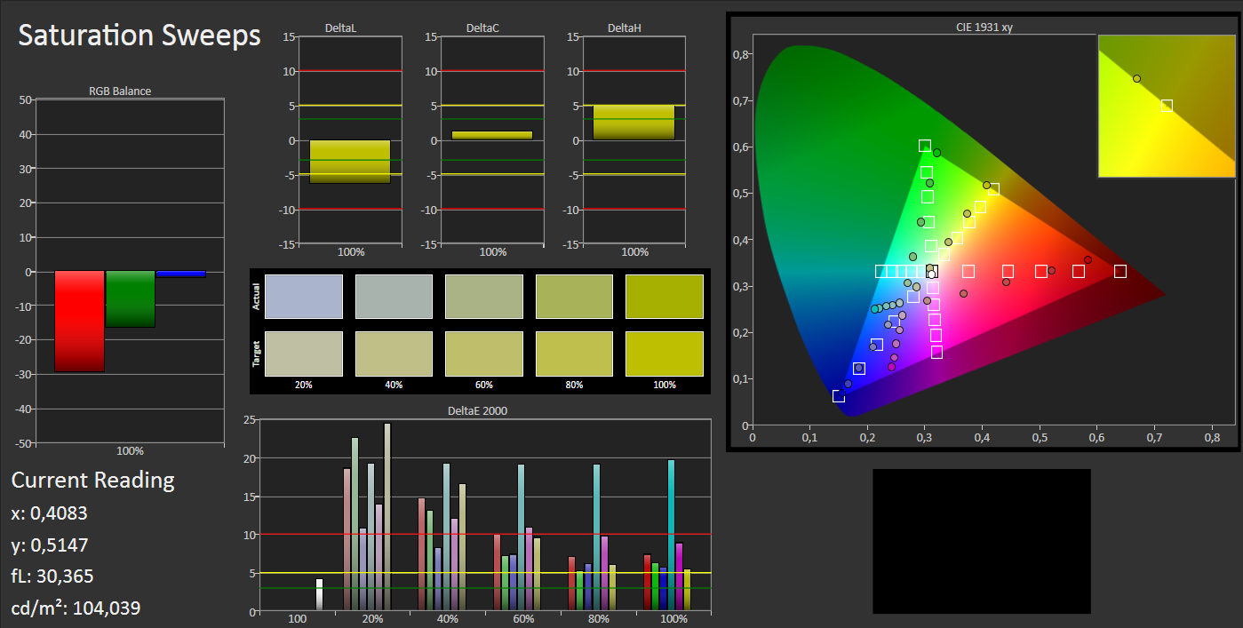
Task: Click the "DeltaL" chart title
Action: tap(341, 28)
